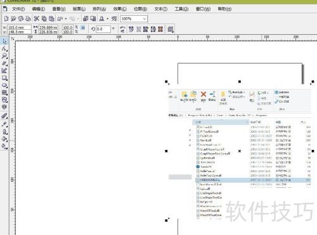Select the Smart Drawing tool
The width and height of the screenshot is (317, 235).
tap(4, 70)
